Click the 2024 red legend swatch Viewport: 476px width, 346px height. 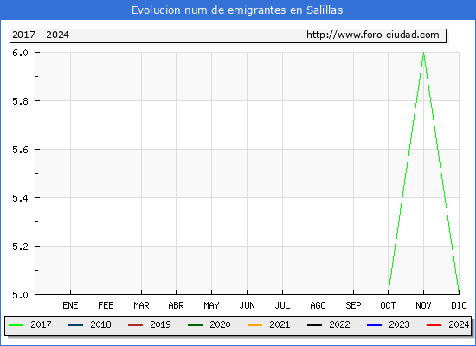coord(434,325)
